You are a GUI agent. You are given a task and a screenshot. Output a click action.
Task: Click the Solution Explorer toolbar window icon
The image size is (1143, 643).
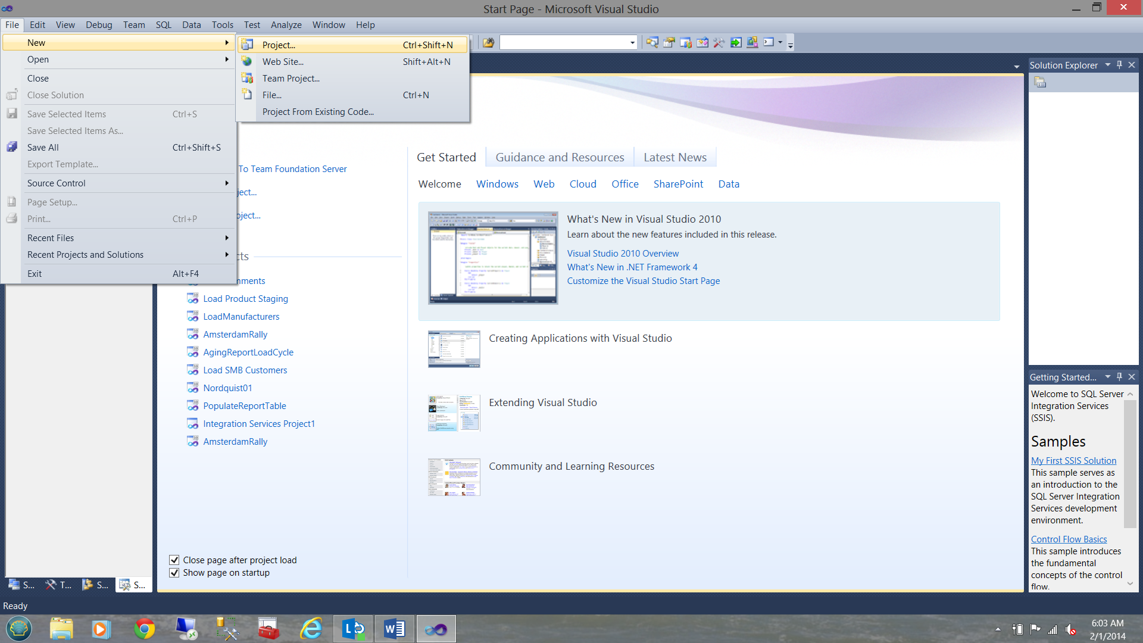click(x=652, y=42)
